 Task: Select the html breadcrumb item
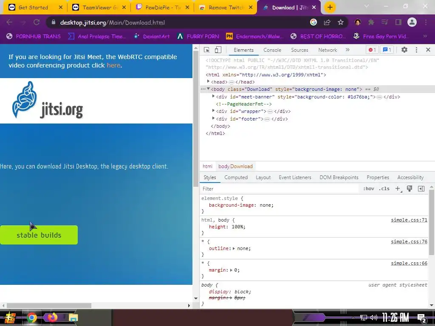tap(207, 166)
